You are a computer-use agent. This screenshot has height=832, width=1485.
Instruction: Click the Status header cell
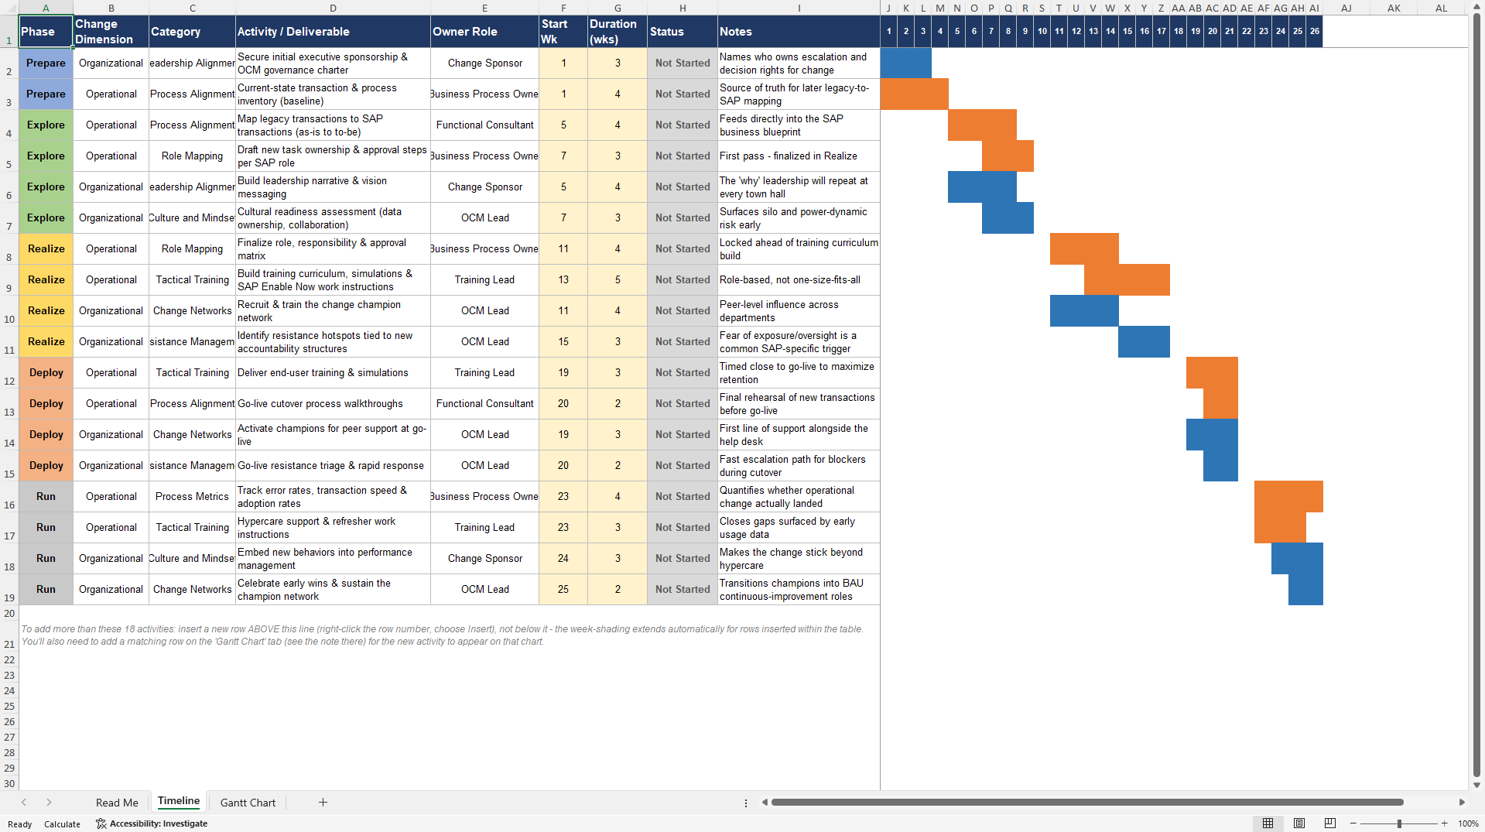coord(683,32)
